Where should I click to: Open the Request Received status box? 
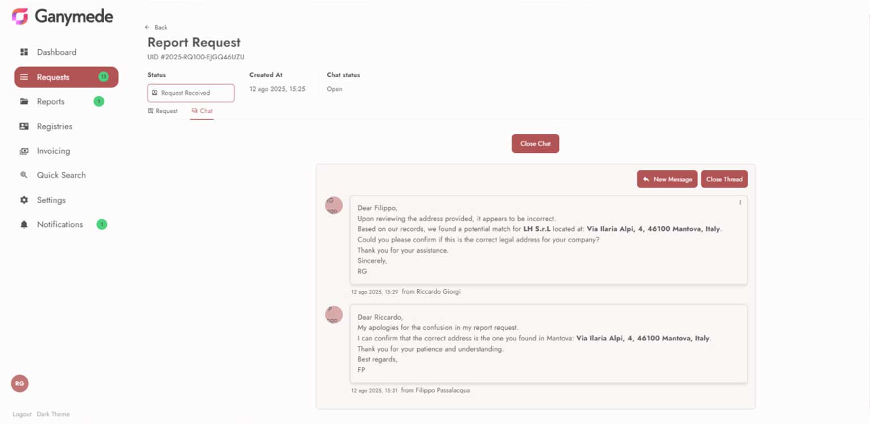(191, 93)
